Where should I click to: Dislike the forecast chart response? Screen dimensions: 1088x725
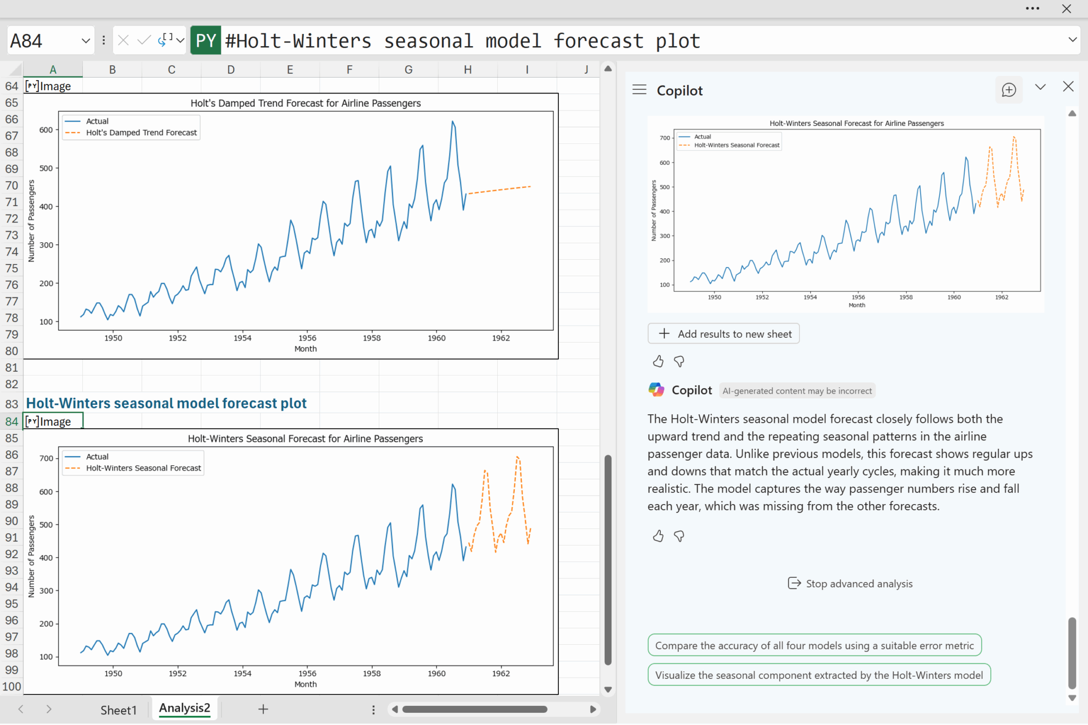(679, 362)
